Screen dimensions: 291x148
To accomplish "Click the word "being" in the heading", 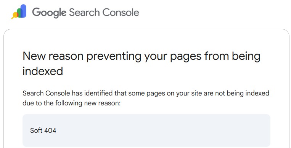I will pyautogui.click(x=246, y=56).
